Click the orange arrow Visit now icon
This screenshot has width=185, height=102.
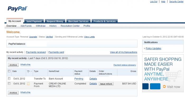click(x=164, y=86)
